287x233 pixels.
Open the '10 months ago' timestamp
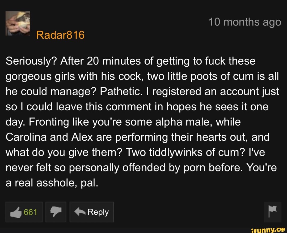[x=245, y=22]
